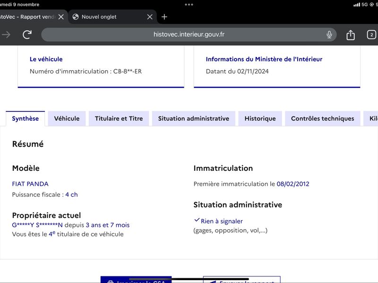Screen dimensions: 378x283
Task: Tap the Rien à signaler status
Action: point(222,221)
